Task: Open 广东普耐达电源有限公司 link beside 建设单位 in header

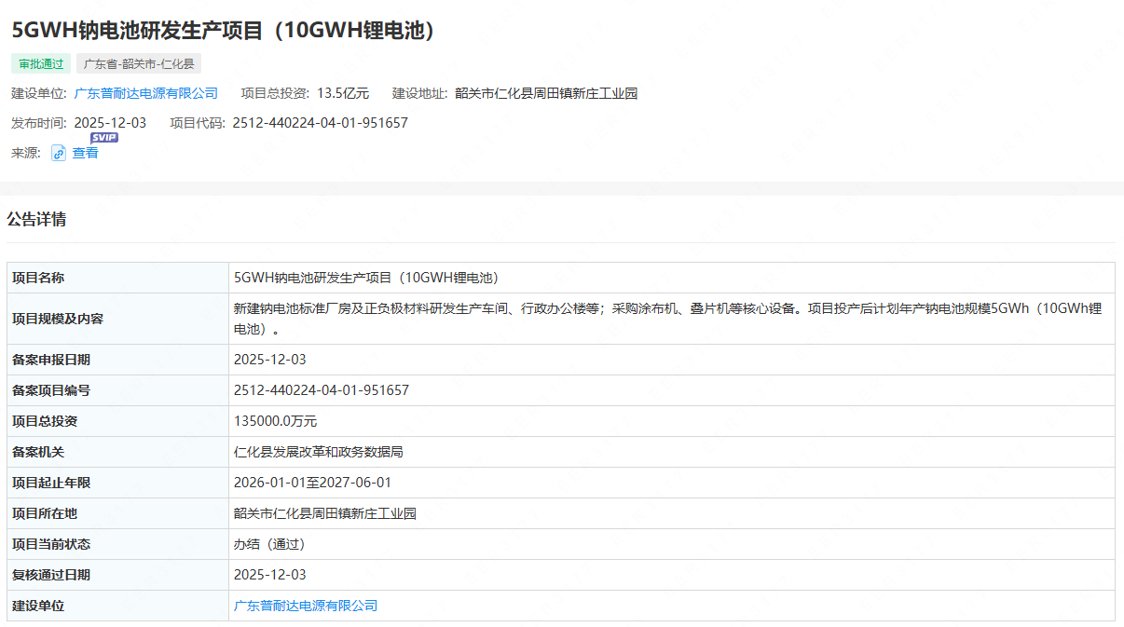Action: coord(145,93)
